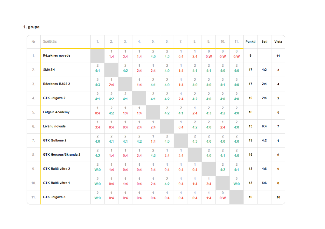
Task: Click Latgale Academy's 16 points cell
Action: [x=250, y=112]
